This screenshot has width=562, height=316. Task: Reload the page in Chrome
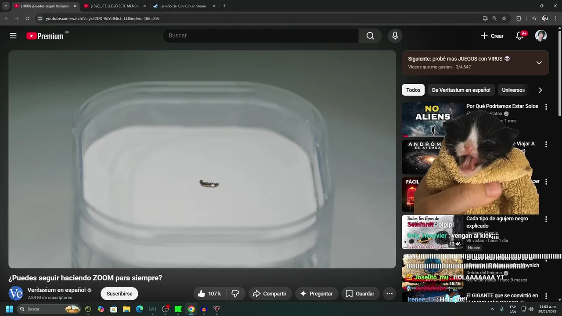click(27, 18)
